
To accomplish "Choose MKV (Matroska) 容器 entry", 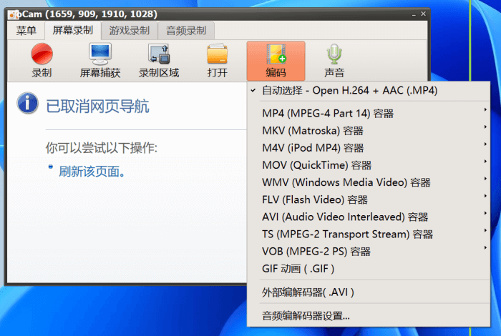I will [369, 131].
